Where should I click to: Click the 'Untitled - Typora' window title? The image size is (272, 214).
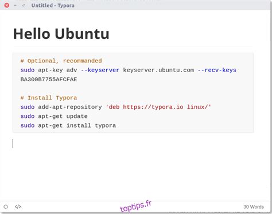[x=53, y=6]
